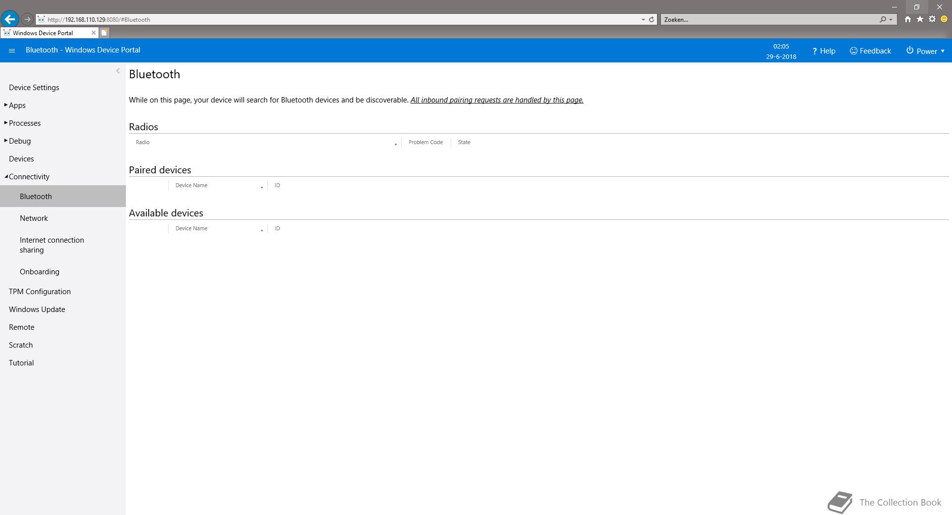Expand the Processes tree node

click(x=6, y=123)
